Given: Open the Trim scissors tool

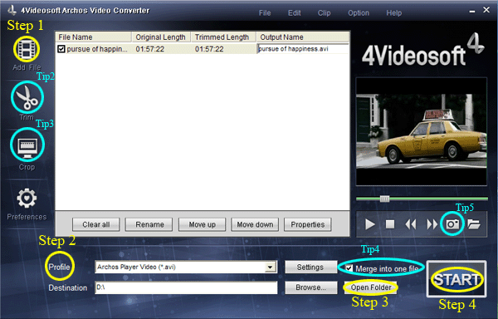Looking at the screenshot, I should [x=27, y=97].
